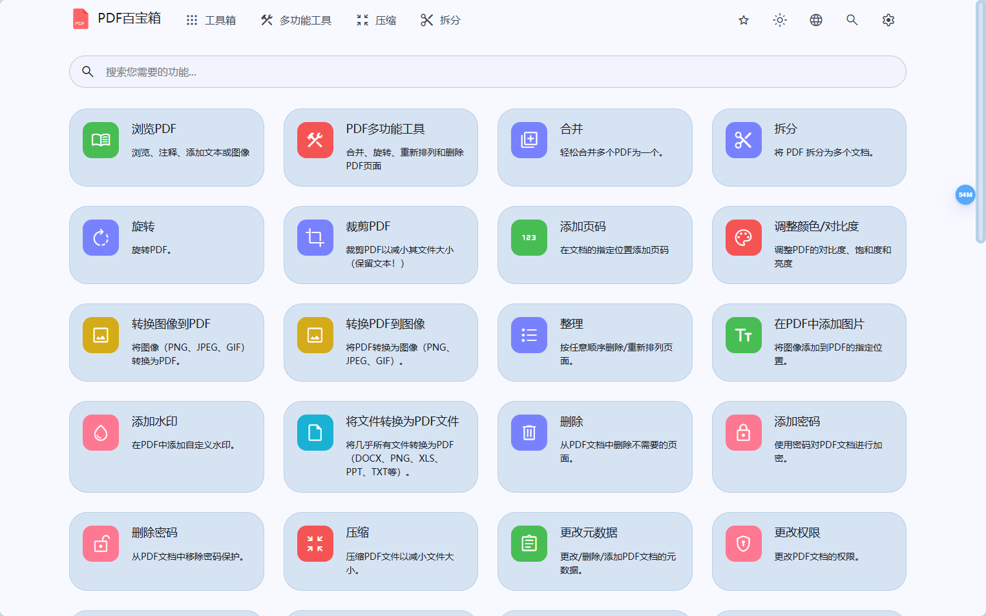Click the 删除 trash icon
Image resolution: width=986 pixels, height=616 pixels.
point(529,433)
